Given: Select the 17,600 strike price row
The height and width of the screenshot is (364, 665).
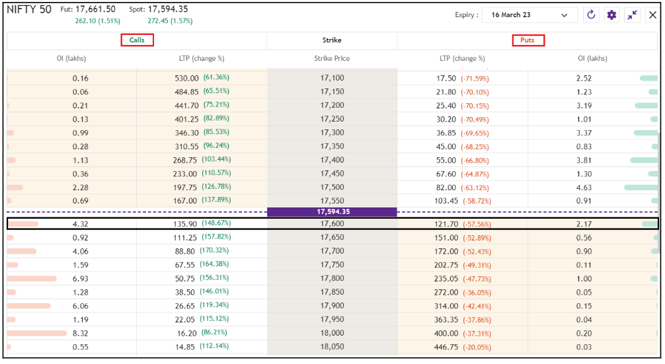Looking at the screenshot, I should coord(332,224).
